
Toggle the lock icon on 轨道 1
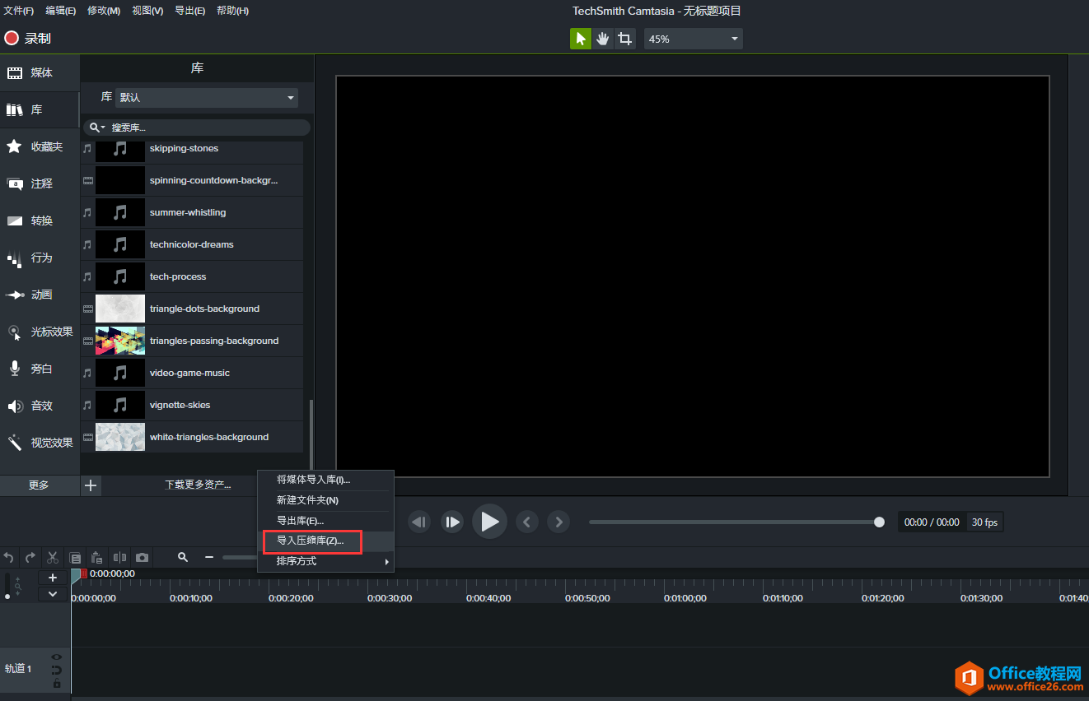pyautogui.click(x=57, y=684)
